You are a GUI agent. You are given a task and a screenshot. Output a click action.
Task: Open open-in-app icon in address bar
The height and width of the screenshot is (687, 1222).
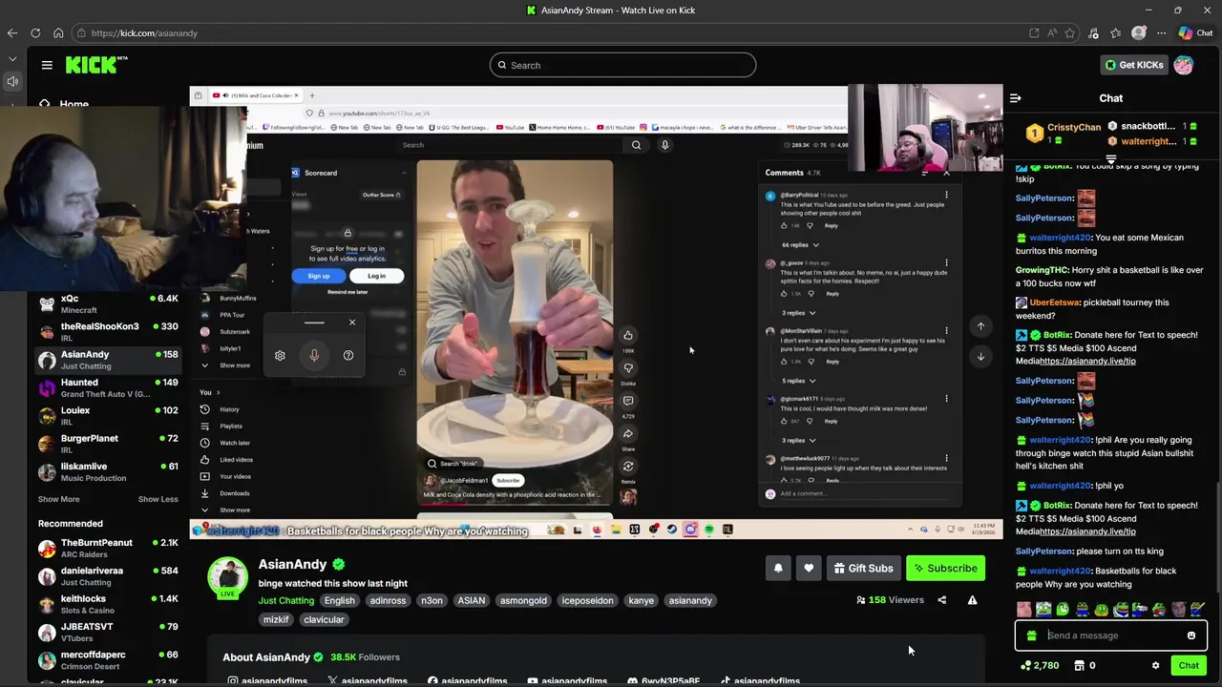click(x=1034, y=33)
